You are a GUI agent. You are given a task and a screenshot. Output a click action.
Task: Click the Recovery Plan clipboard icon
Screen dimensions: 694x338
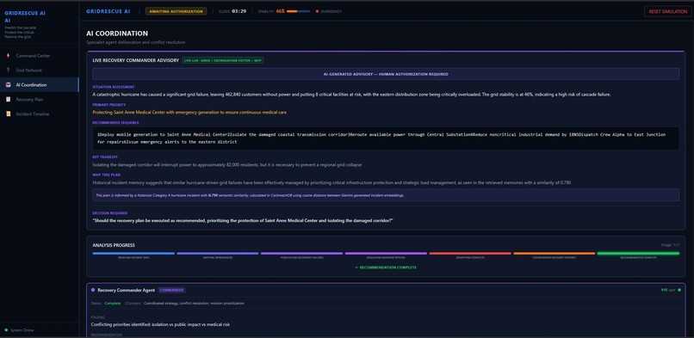[8, 100]
